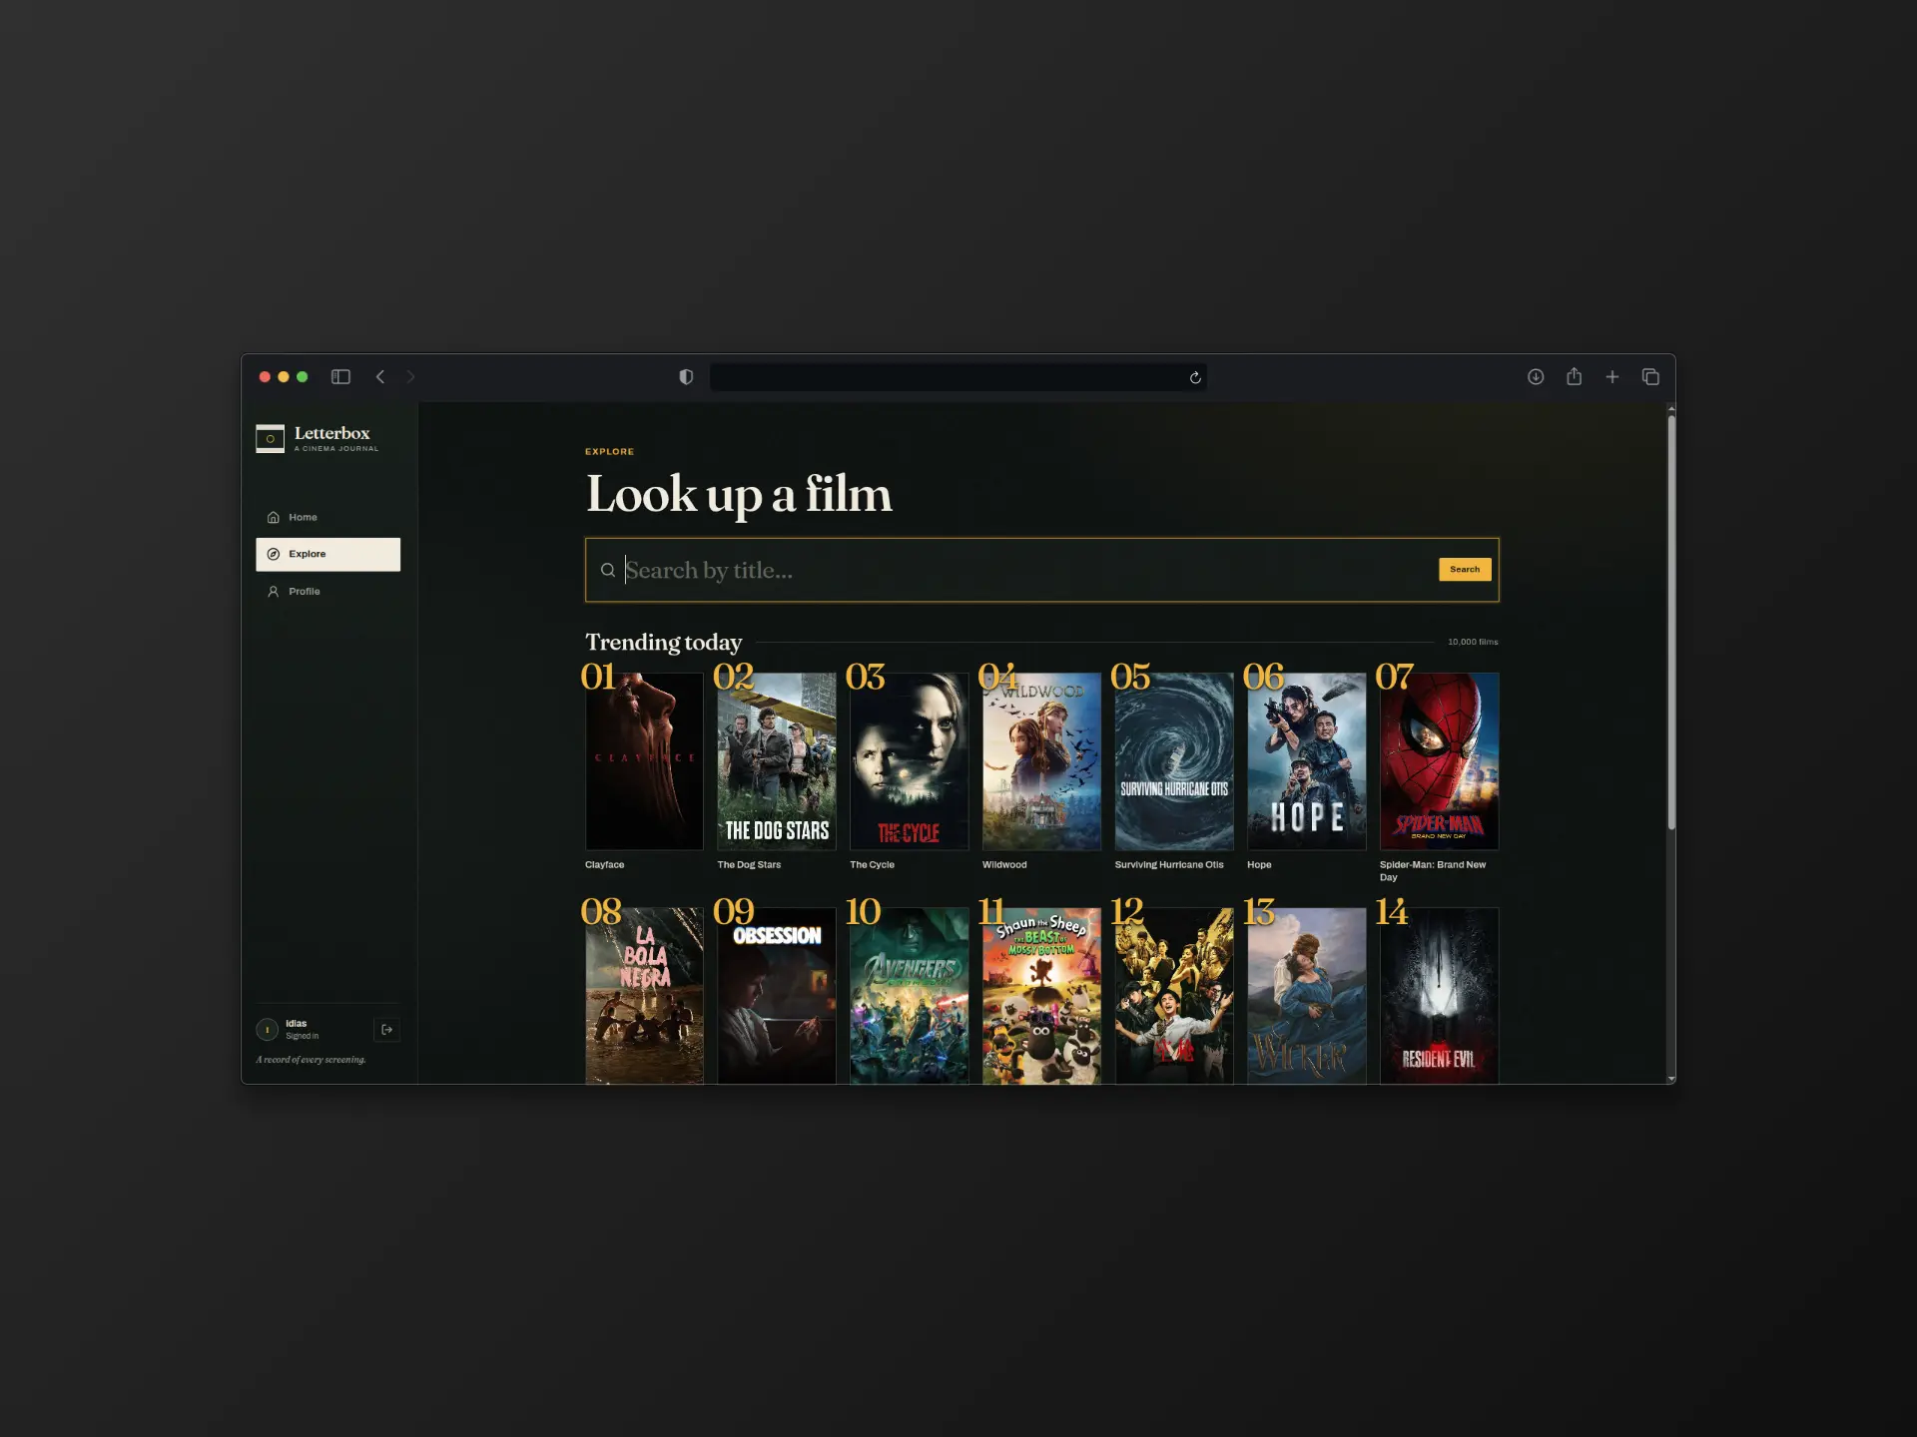This screenshot has width=1917, height=1437.
Task: Click the Surviving Hurricane Otis title text
Action: click(1169, 864)
